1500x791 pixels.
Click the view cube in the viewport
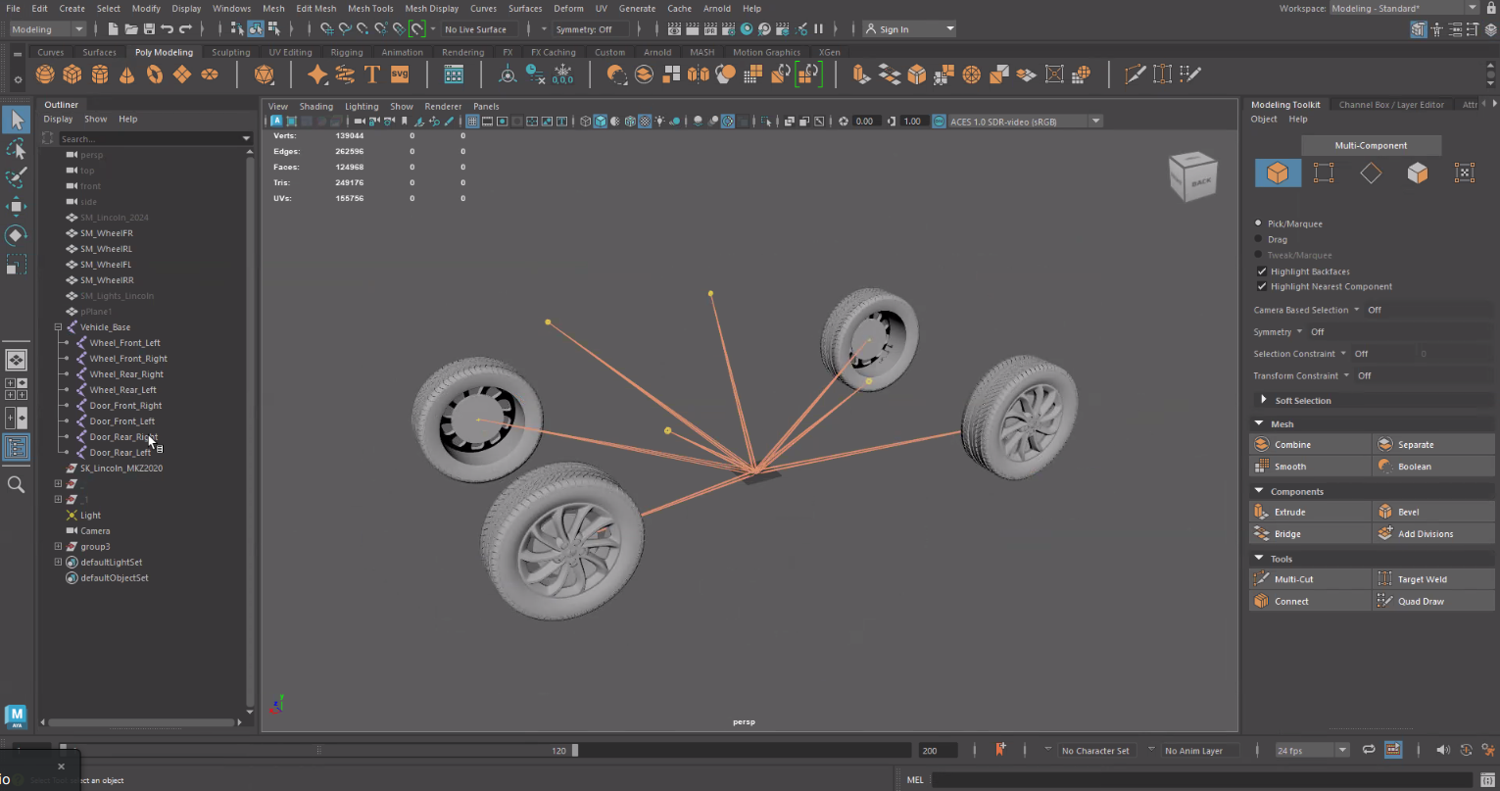tap(1192, 177)
